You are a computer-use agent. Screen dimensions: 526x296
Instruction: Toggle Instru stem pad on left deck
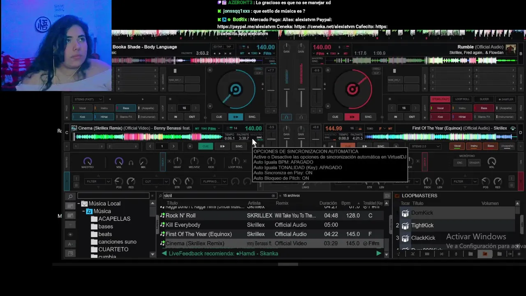coord(104,108)
